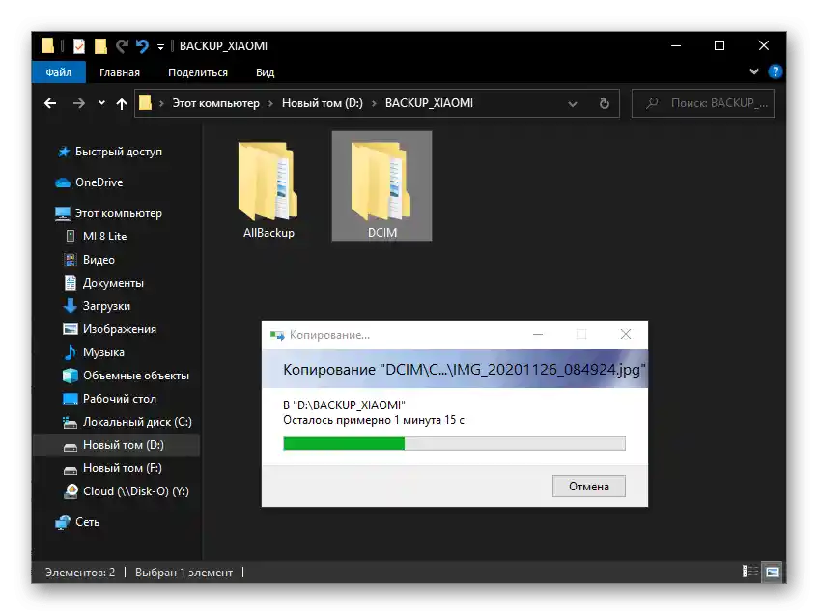Screen dimensions: 818x615
Task: Open Быстрый доступ in the sidebar
Action: (119, 152)
